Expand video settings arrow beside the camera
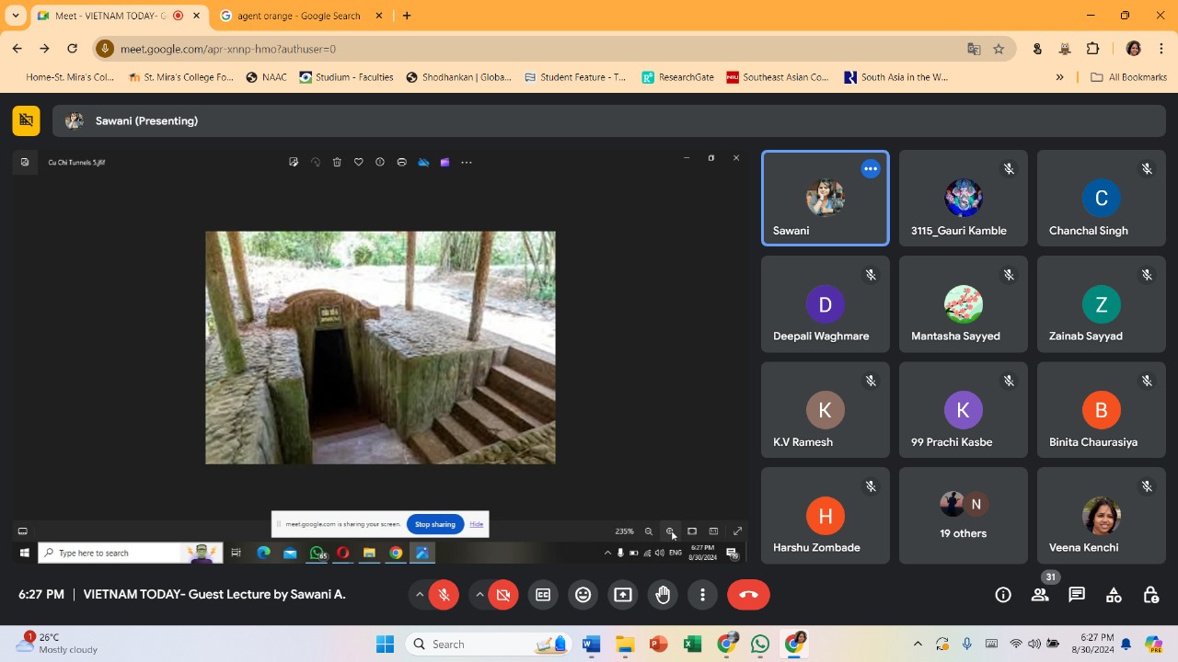Viewport: 1178px width, 662px height. [479, 595]
